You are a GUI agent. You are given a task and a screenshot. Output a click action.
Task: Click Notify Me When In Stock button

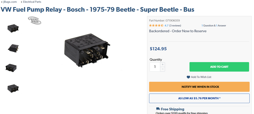tap(199, 87)
